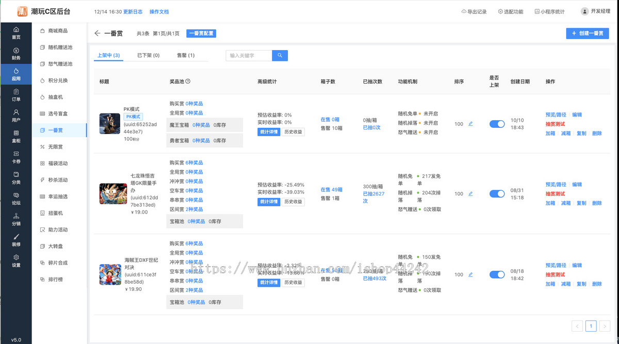Open 秒杀活动 in the submenu
The image size is (619, 344).
[x=57, y=180]
